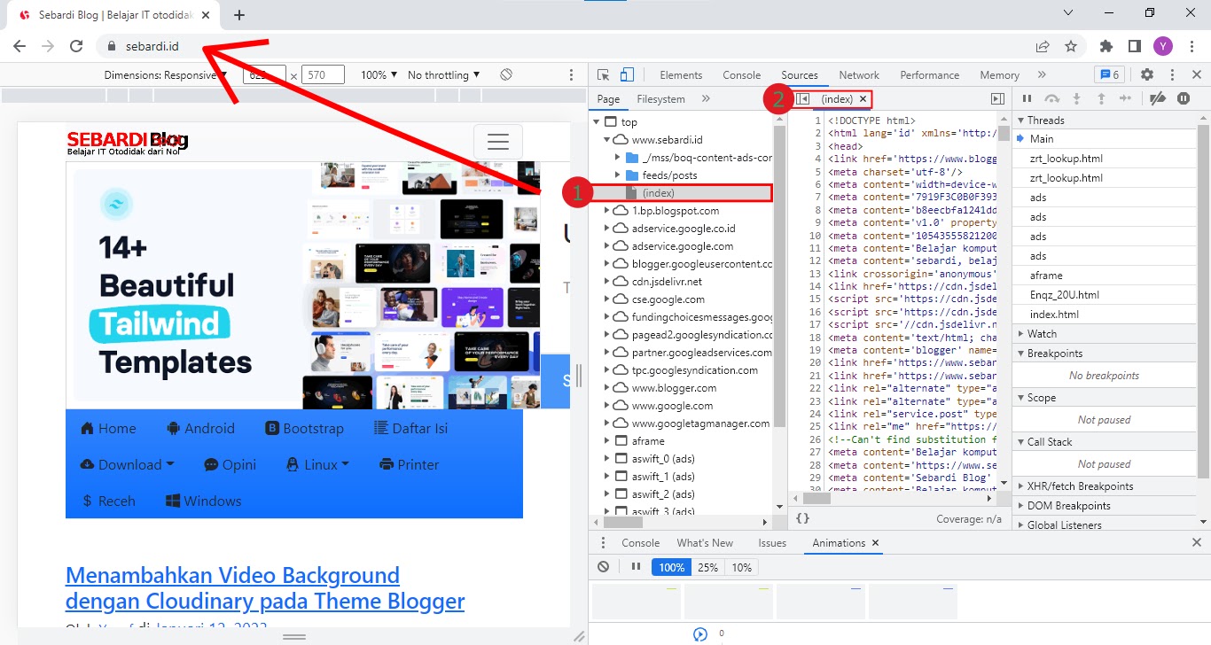This screenshot has height=645, width=1211.
Task: Reload the browser page
Action: 77,46
